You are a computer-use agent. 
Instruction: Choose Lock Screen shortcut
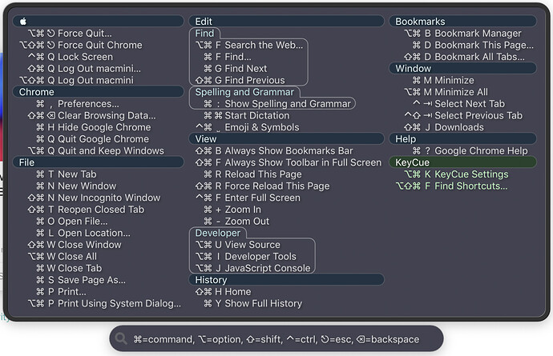coord(71,57)
